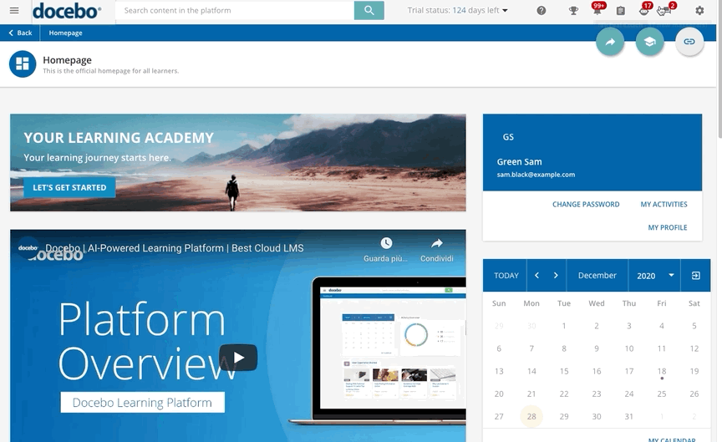Open the CHANGE PASSWORD link
This screenshot has height=442, width=722.
pyautogui.click(x=586, y=205)
